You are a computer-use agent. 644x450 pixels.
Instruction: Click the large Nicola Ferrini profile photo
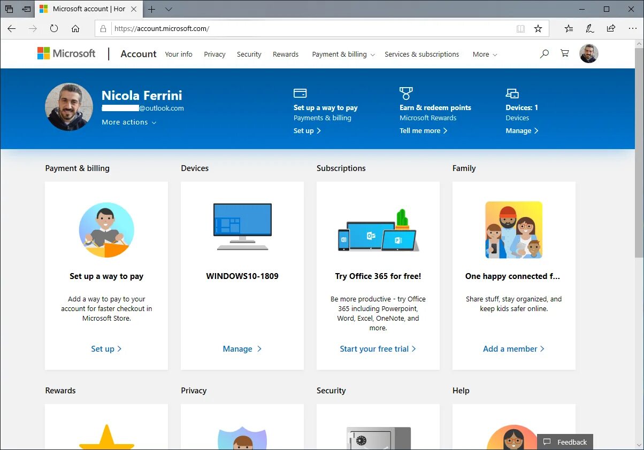click(x=69, y=107)
